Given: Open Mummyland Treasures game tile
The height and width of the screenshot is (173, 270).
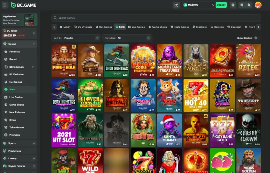Looking at the screenshot, I should coord(170,61).
